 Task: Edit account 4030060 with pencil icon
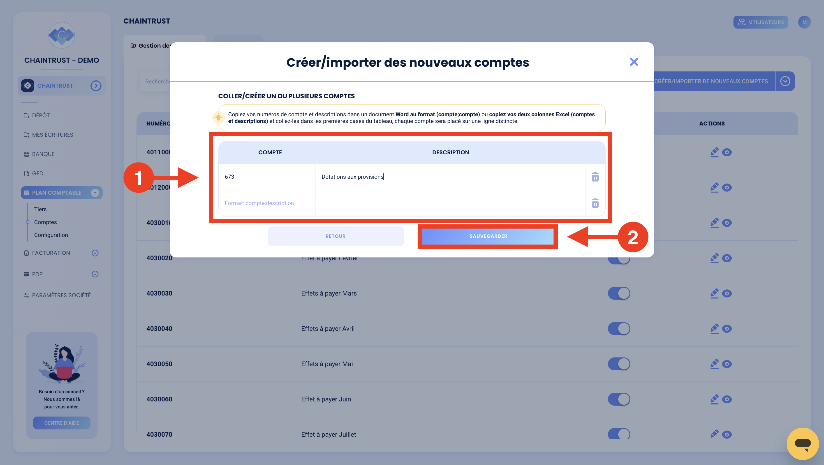714,399
